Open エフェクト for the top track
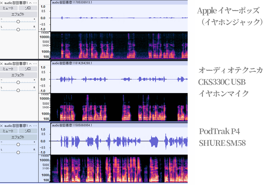 coord(18,14)
